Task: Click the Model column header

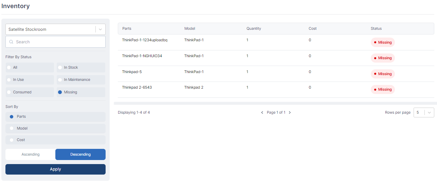Action: click(x=190, y=28)
